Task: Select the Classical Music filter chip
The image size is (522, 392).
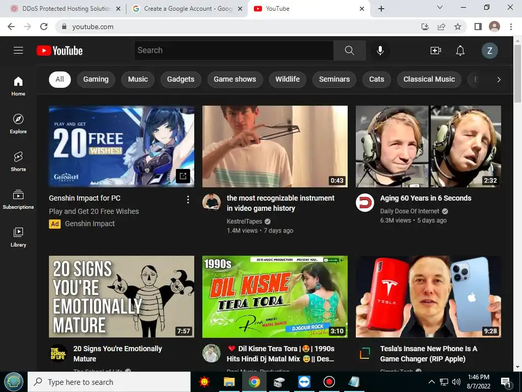Action: click(429, 79)
